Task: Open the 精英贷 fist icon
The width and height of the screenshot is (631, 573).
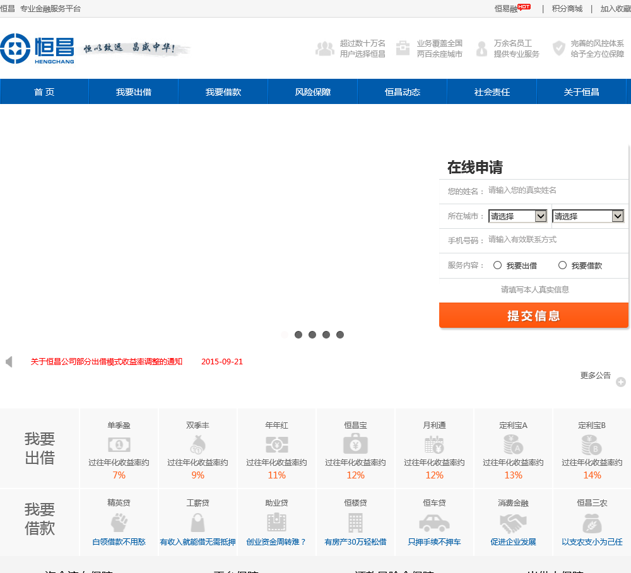Action: tap(119, 523)
